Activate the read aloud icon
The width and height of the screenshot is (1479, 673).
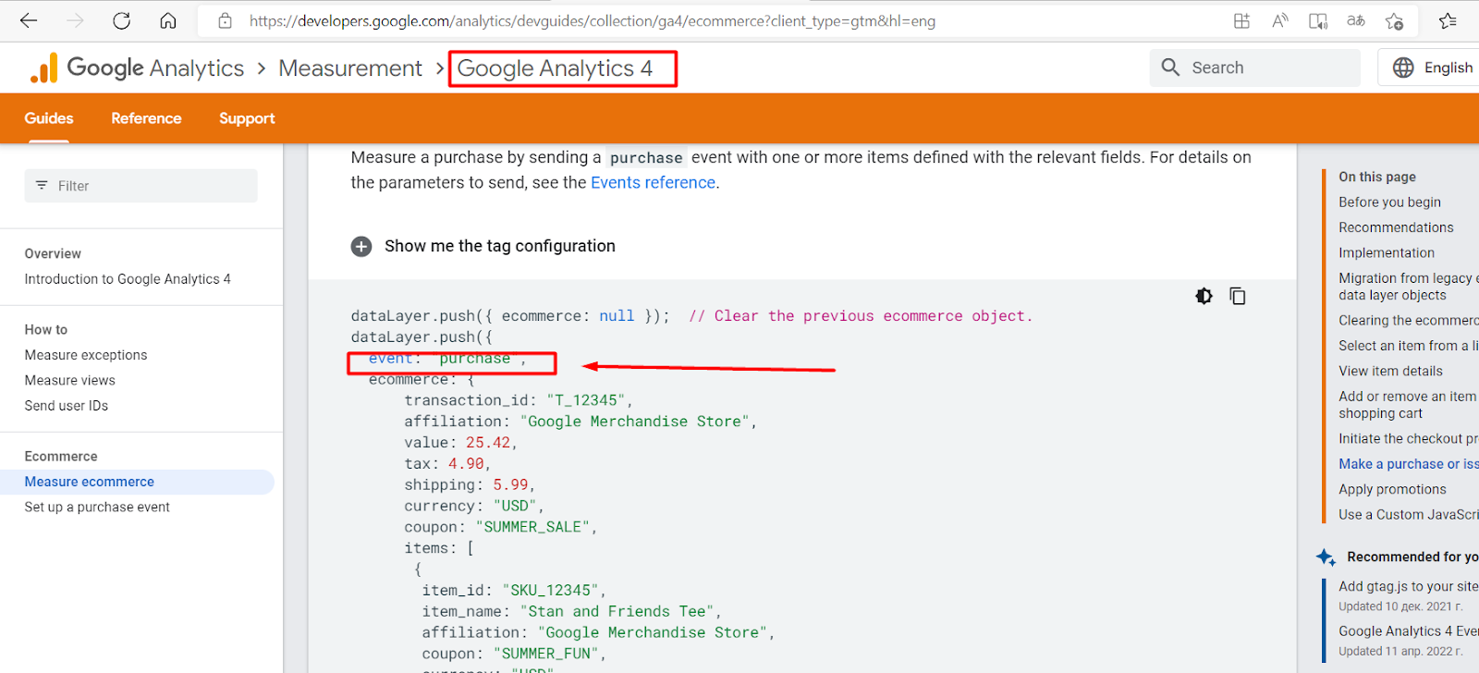pos(1280,20)
